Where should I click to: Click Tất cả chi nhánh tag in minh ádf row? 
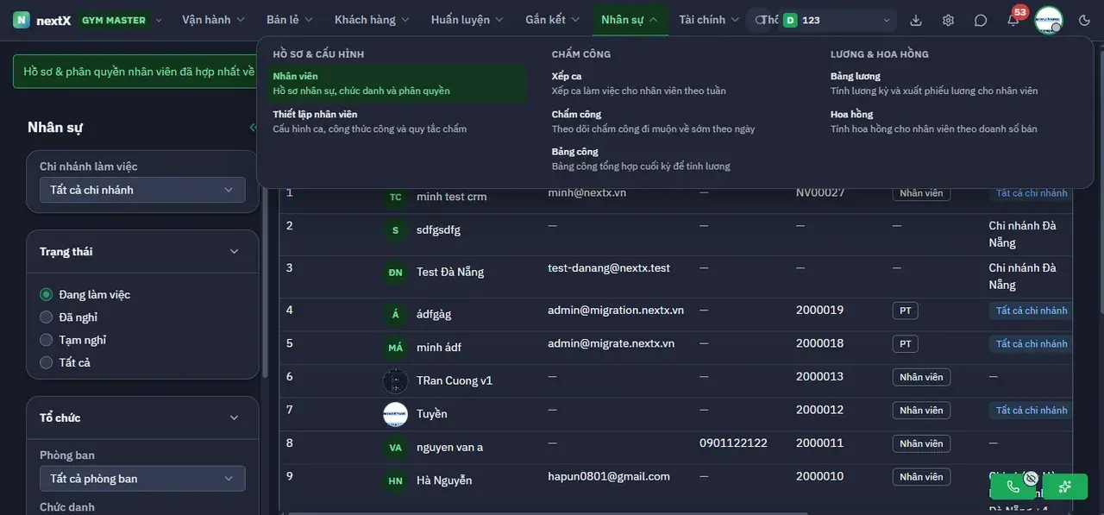click(1032, 343)
